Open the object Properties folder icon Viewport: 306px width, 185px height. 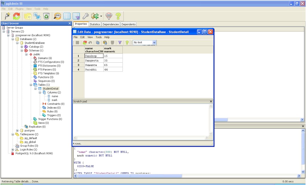(x=28, y=16)
